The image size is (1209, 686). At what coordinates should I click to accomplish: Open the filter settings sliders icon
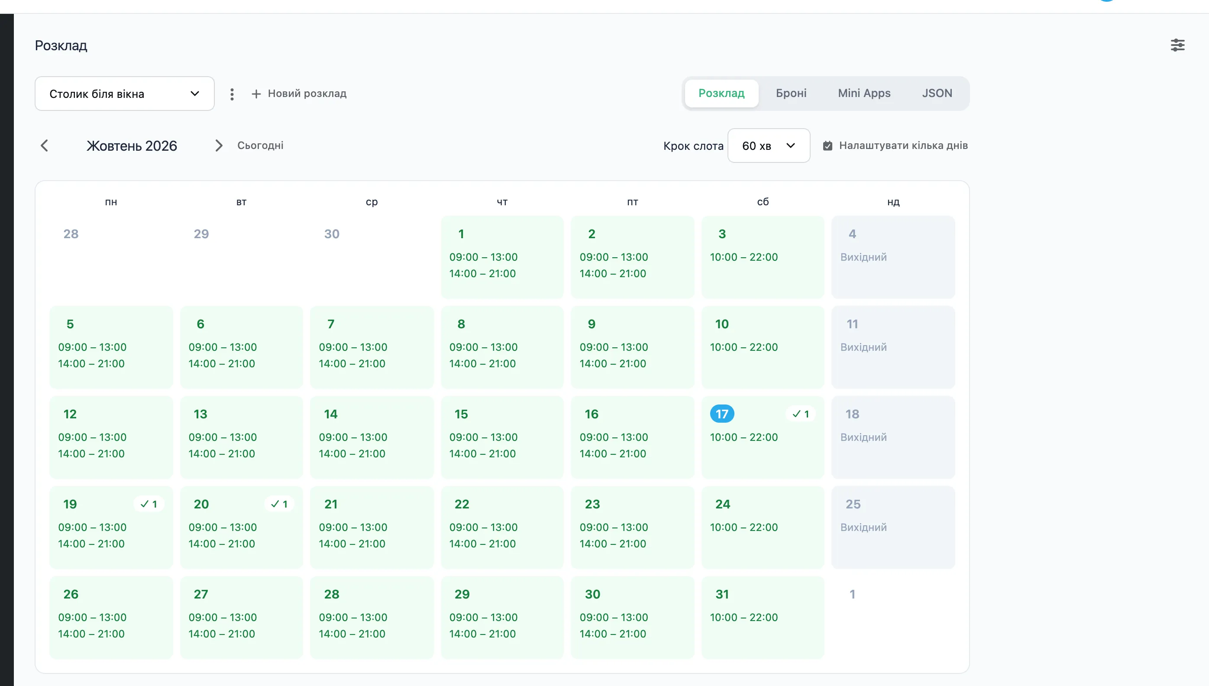tap(1177, 45)
